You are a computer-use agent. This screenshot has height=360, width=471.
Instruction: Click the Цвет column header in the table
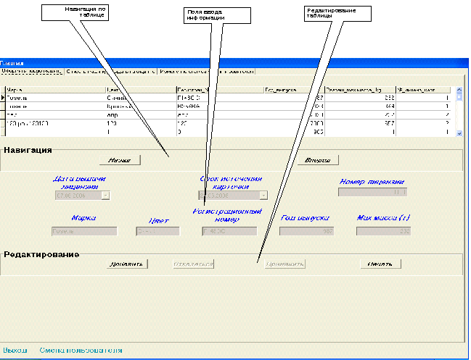(x=142, y=90)
